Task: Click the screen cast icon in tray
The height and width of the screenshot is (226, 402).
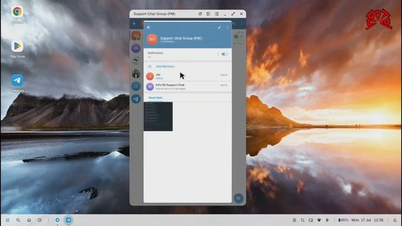Action: pyautogui.click(x=311, y=220)
